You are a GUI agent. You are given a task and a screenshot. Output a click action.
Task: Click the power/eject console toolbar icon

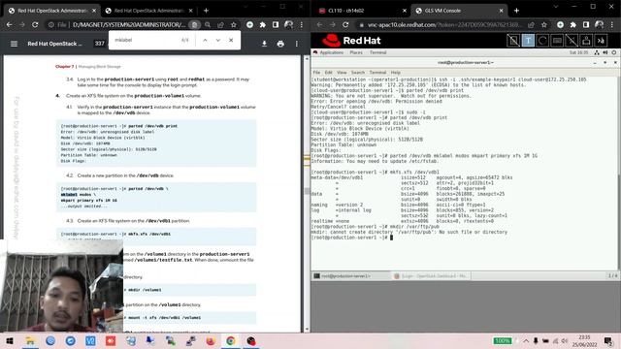point(586,41)
